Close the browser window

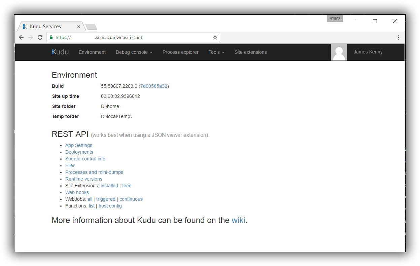pyautogui.click(x=395, y=21)
